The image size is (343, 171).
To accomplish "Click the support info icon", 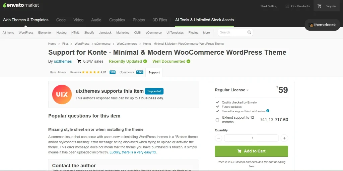I will [268, 111].
